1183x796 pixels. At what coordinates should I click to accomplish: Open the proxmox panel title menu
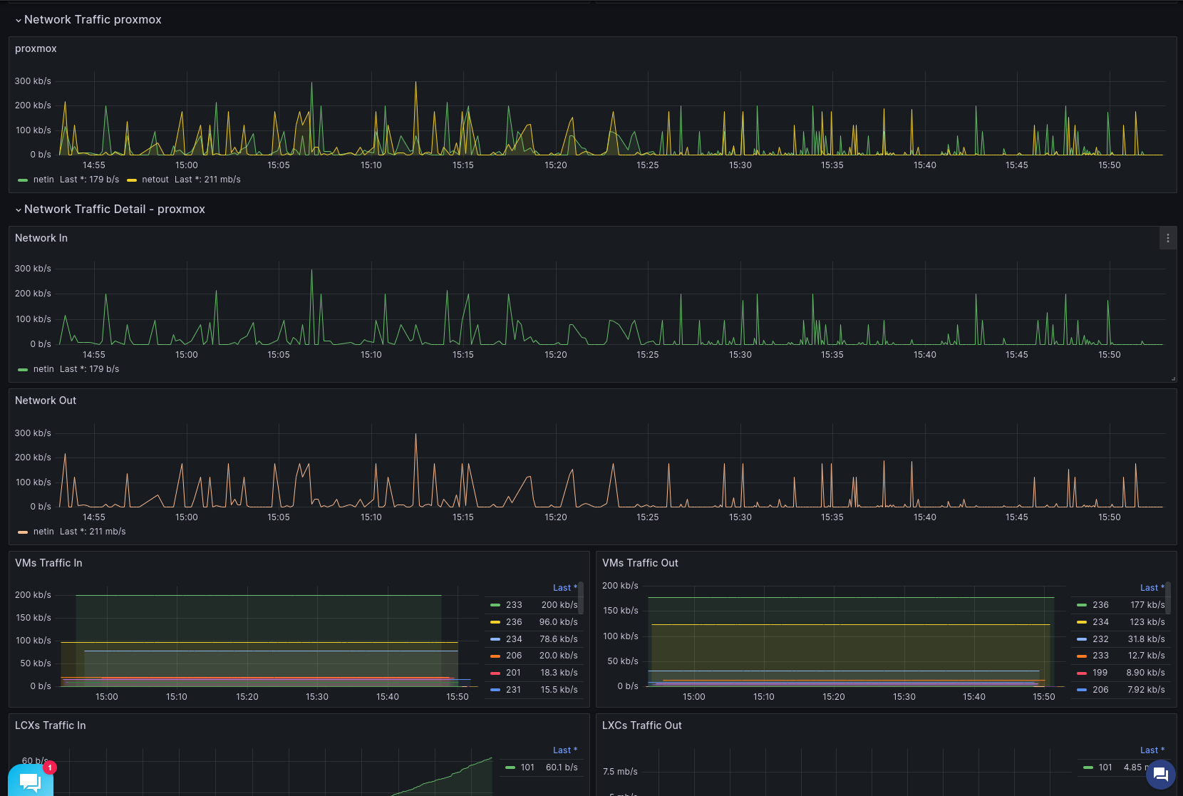pyautogui.click(x=36, y=48)
